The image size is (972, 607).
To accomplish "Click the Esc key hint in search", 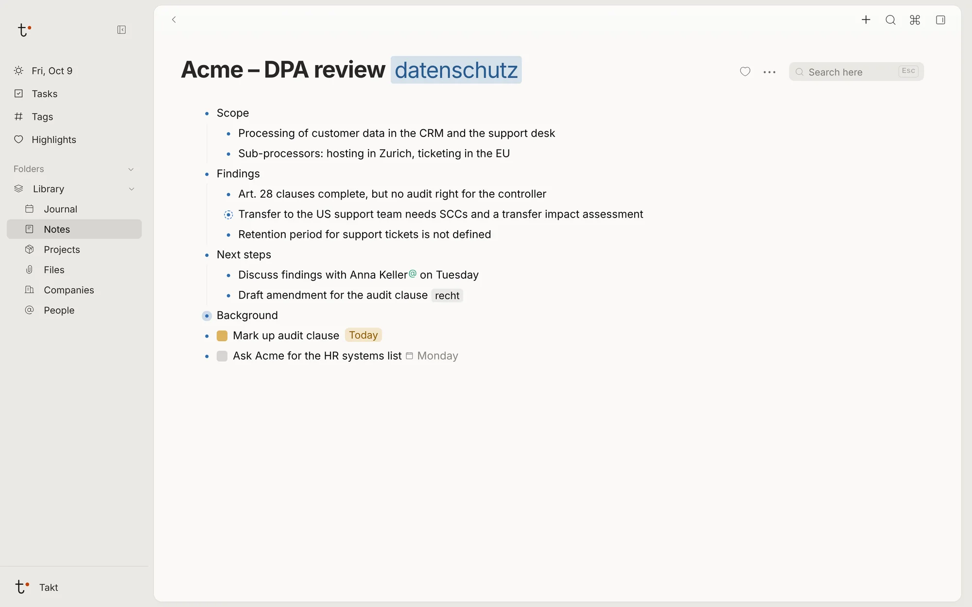I will 908,71.
